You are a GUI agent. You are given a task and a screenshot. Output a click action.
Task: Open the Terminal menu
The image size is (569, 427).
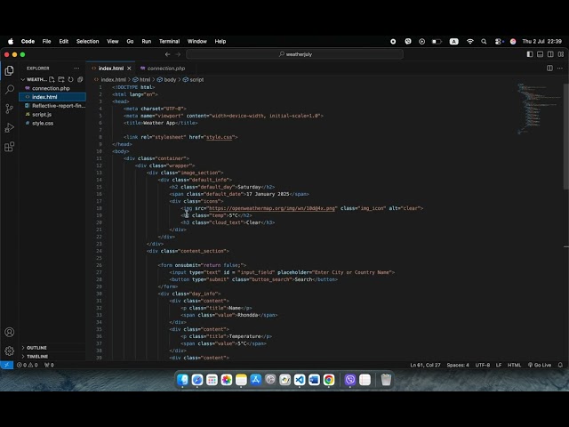tap(169, 42)
